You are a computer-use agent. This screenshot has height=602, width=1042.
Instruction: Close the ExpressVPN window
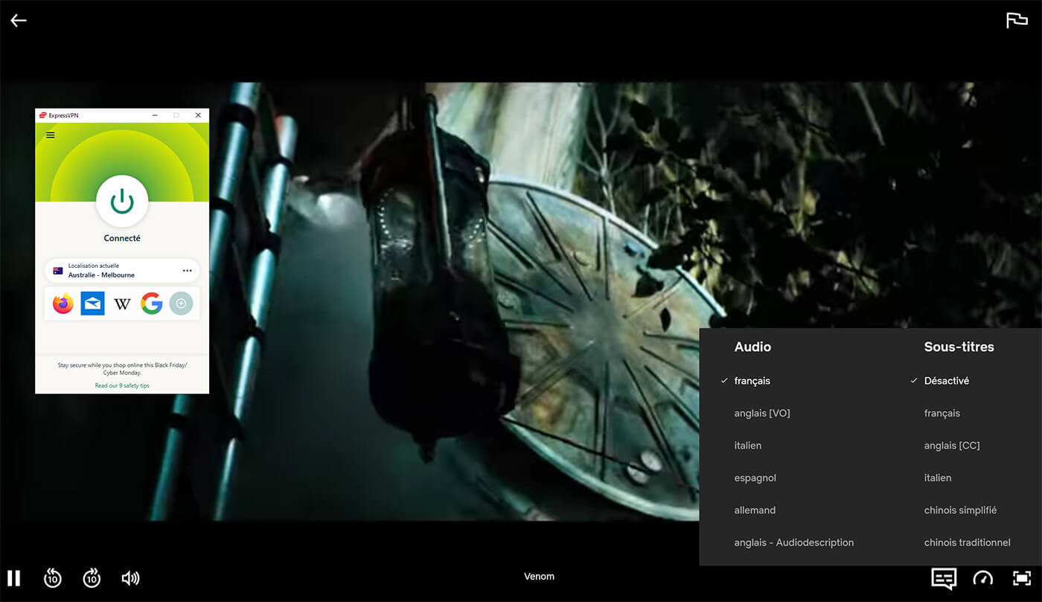click(x=198, y=115)
